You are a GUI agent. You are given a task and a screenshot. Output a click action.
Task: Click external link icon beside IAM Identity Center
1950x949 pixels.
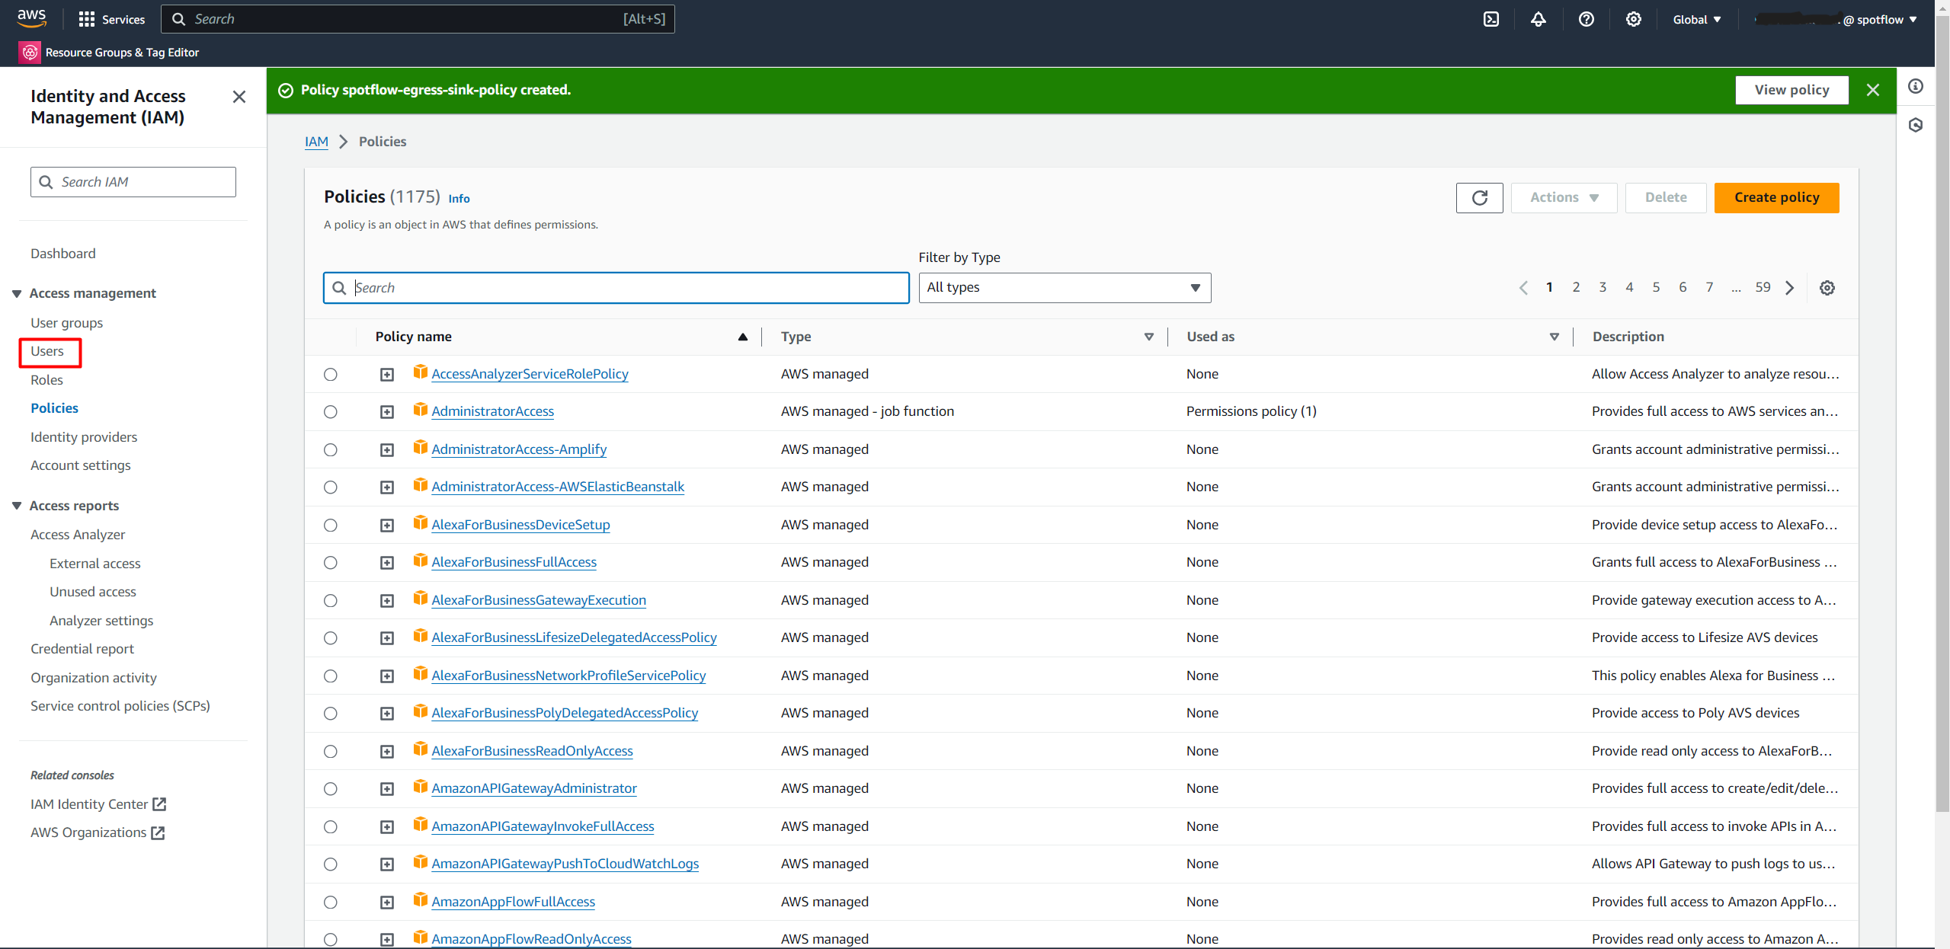point(159,804)
